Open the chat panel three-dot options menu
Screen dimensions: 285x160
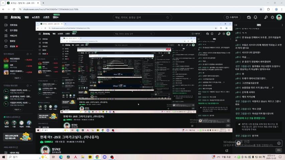point(282,25)
